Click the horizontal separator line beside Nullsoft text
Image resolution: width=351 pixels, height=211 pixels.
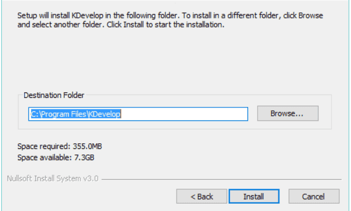coord(222,180)
